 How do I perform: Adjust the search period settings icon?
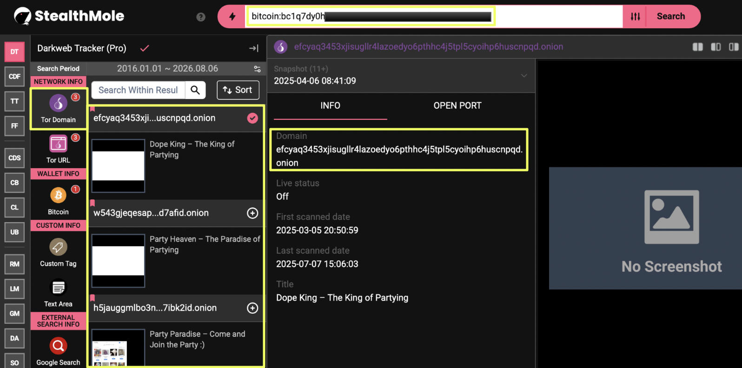tap(257, 69)
